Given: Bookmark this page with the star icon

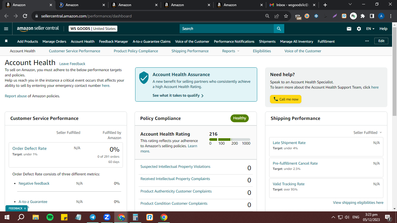Looking at the screenshot, I should pyautogui.click(x=286, y=16).
